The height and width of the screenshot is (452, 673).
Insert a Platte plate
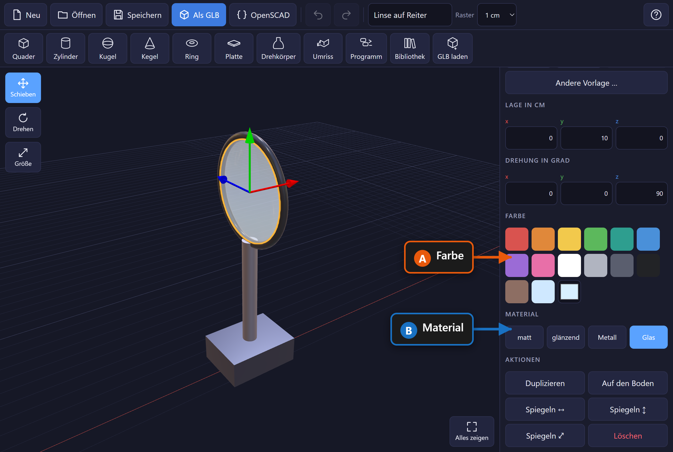234,48
